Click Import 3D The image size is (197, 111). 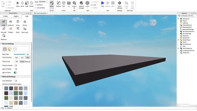(74, 5)
